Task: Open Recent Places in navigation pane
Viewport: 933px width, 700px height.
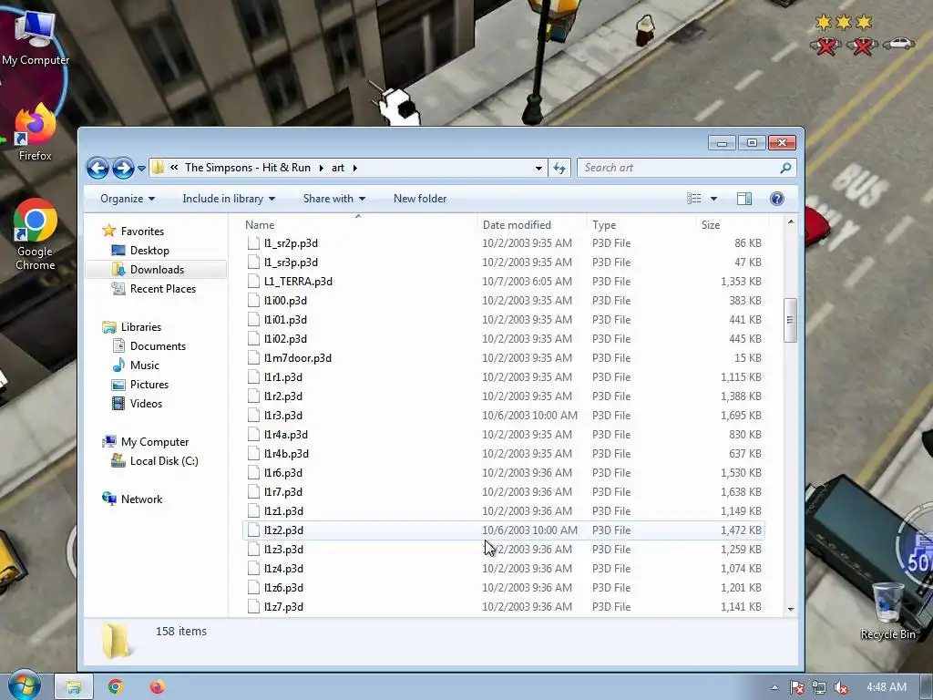Action: pyautogui.click(x=162, y=289)
